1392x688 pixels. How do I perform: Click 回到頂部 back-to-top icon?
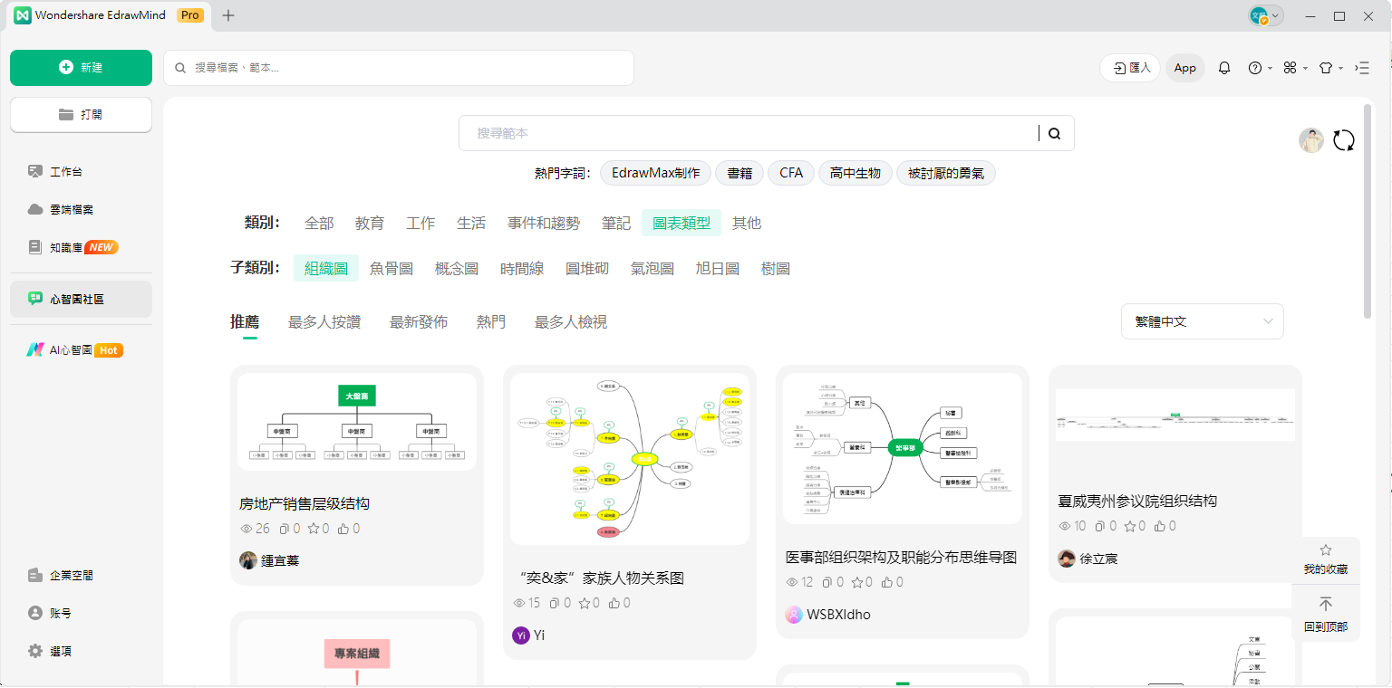[1326, 614]
